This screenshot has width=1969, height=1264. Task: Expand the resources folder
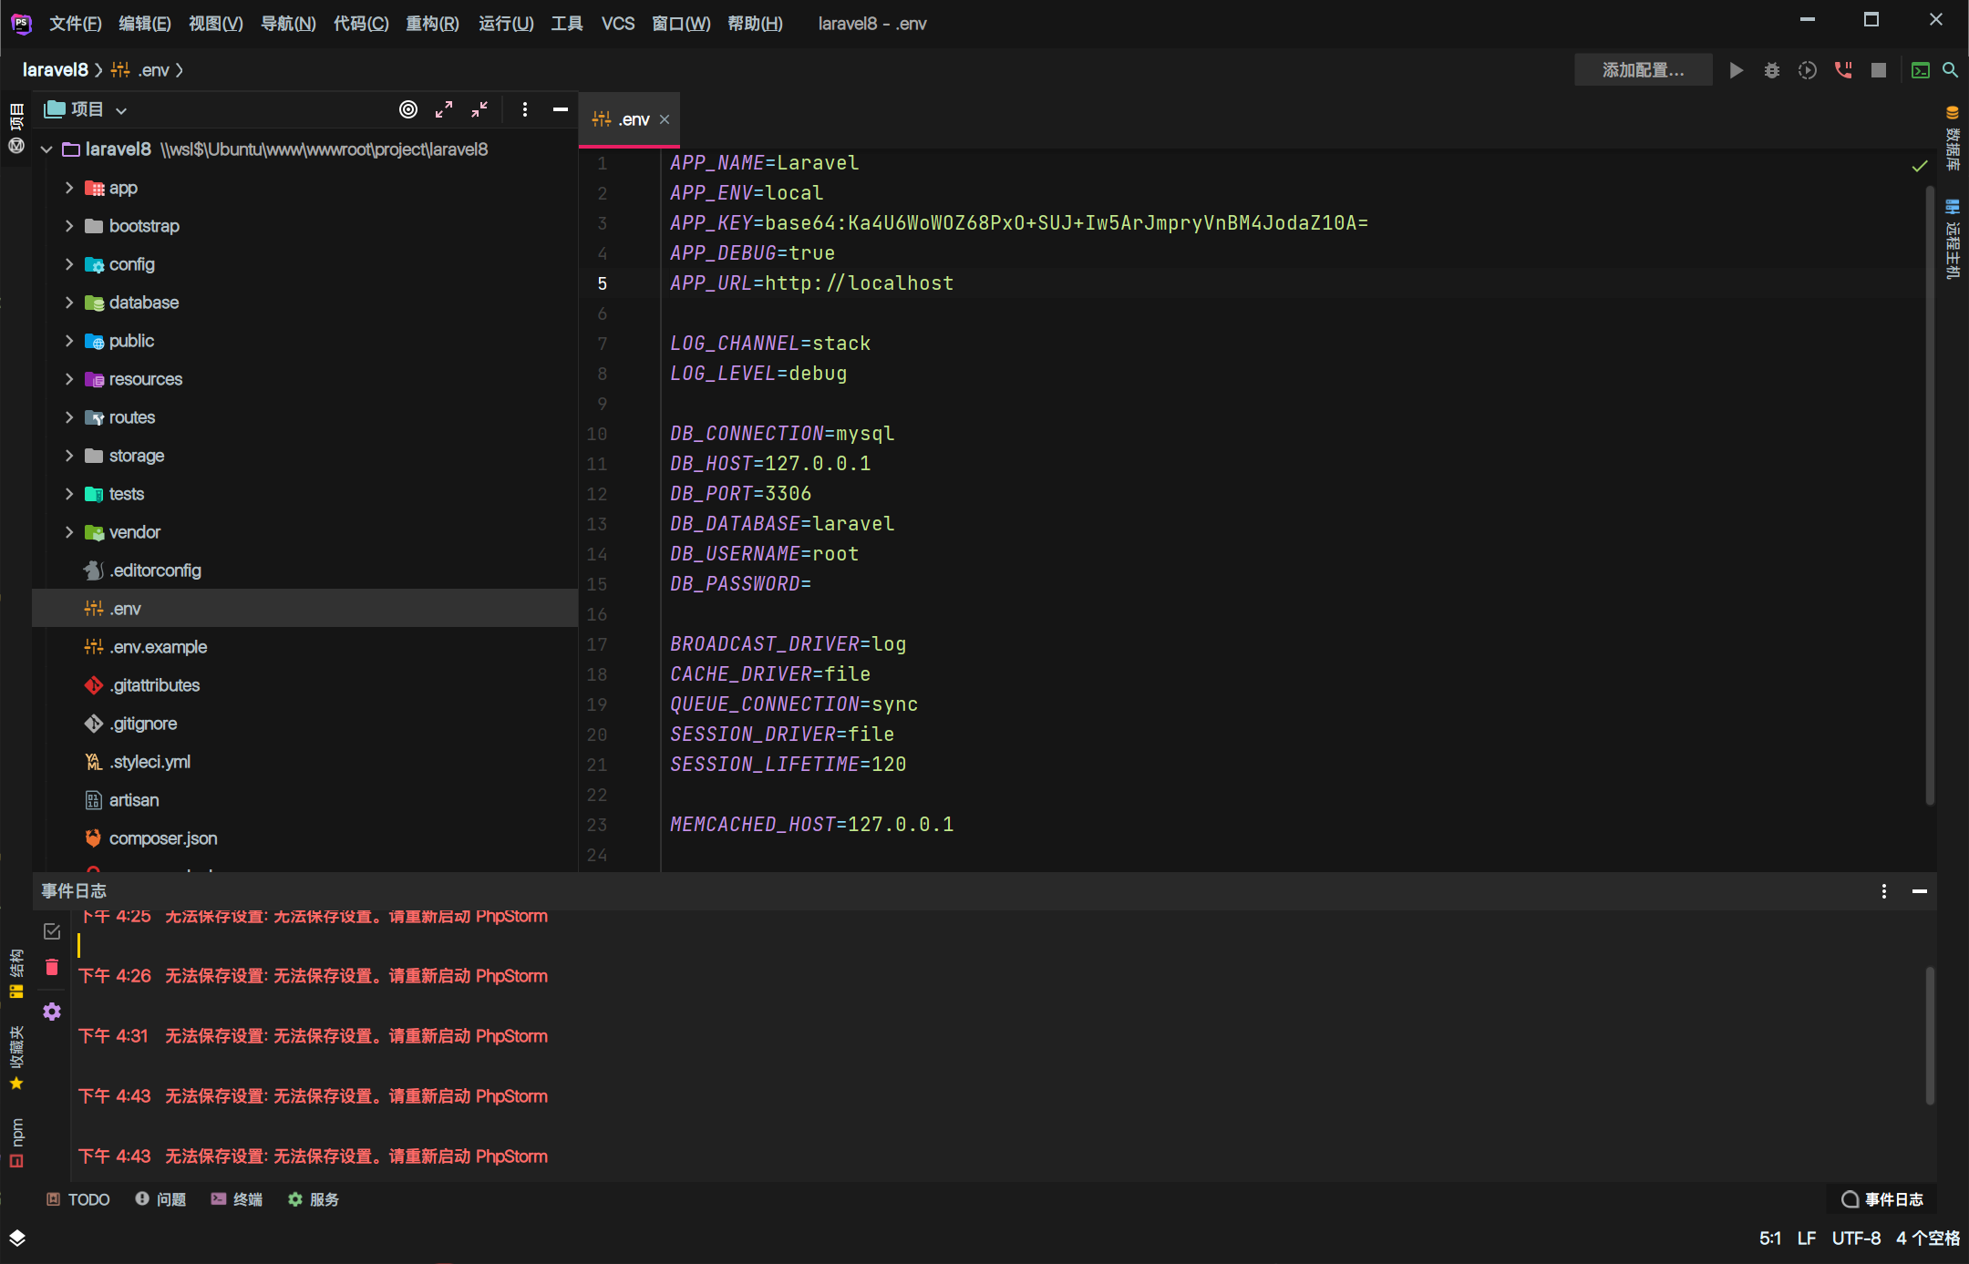click(69, 379)
